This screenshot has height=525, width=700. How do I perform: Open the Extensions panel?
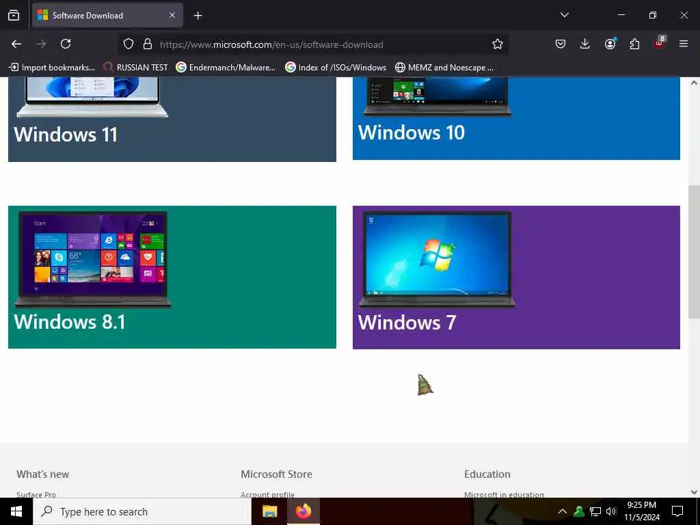(x=634, y=44)
